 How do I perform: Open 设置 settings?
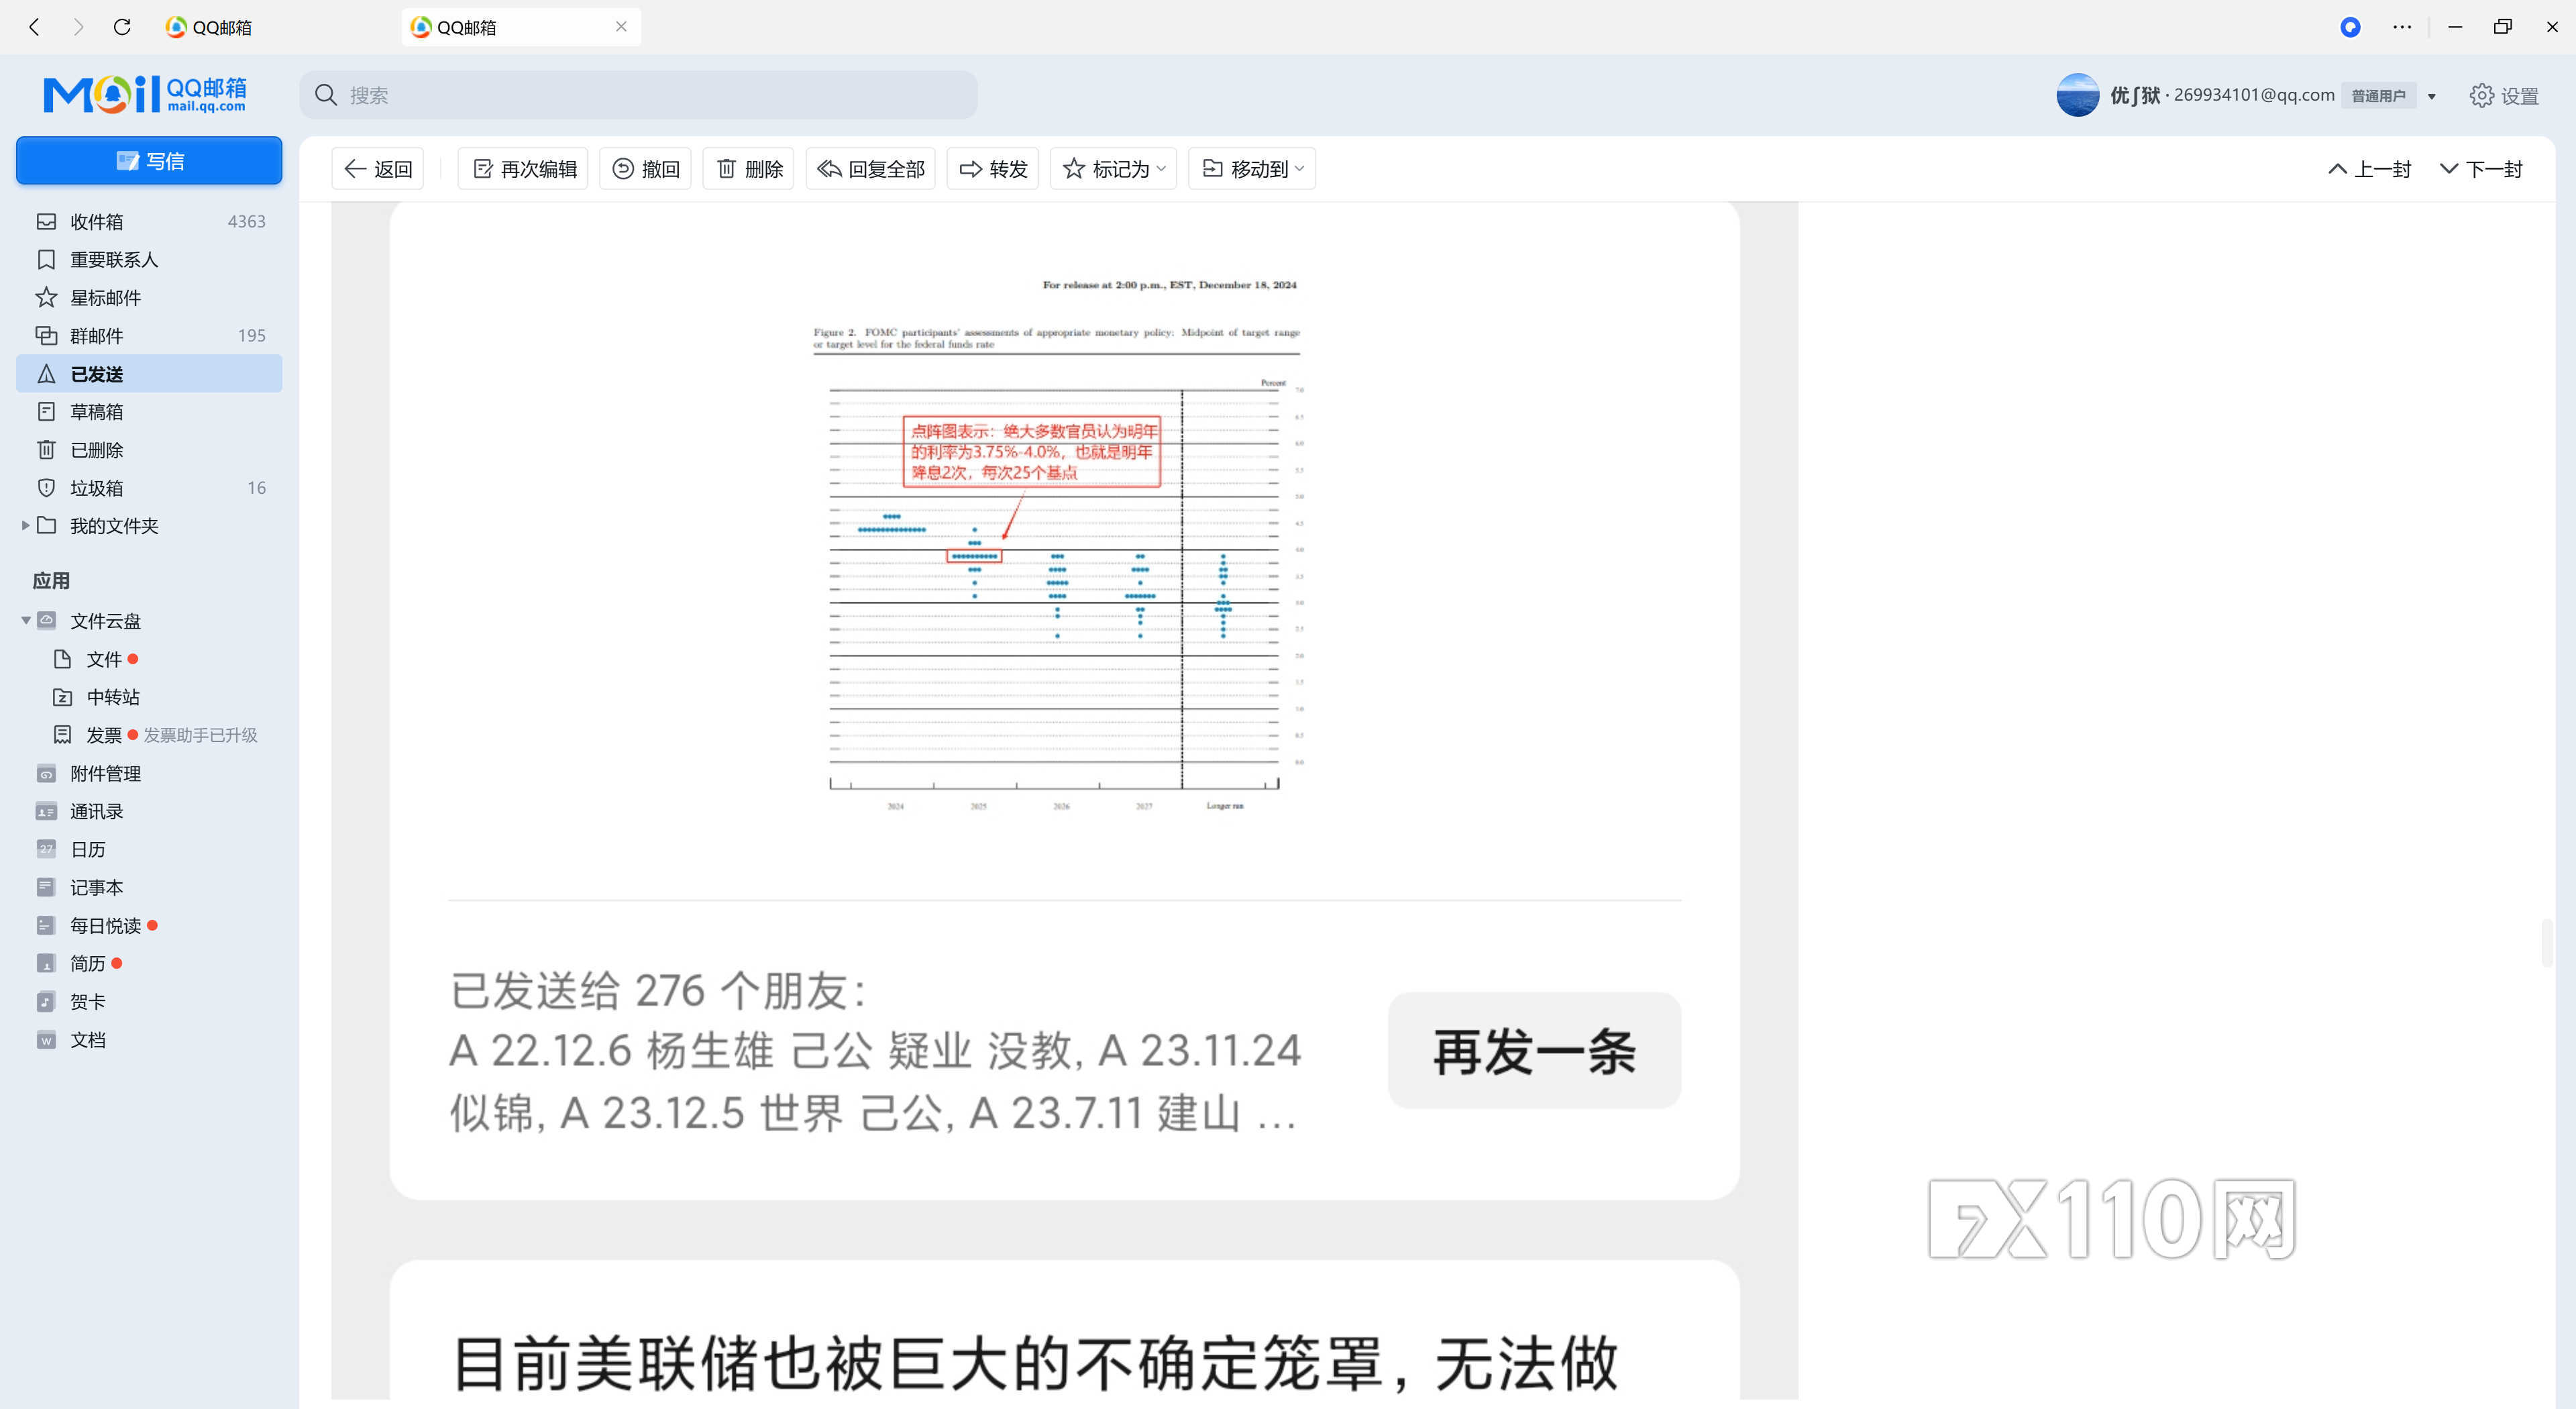pyautogui.click(x=2504, y=96)
